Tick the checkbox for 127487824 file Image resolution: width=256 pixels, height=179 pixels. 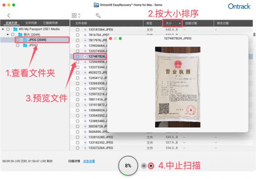pos(78,57)
